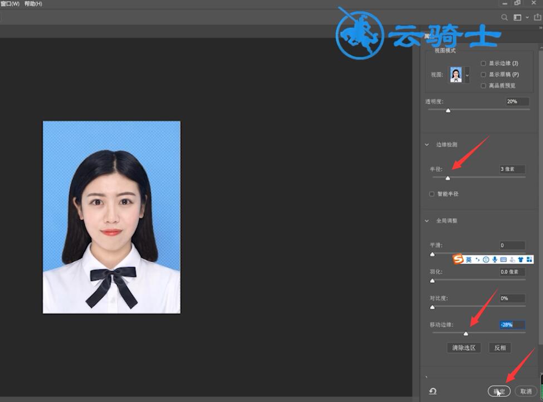Enable 显示原稿 (P) checkbox
This screenshot has width=543, height=402.
pos(483,75)
